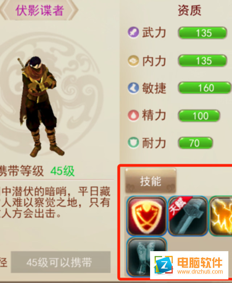This screenshot has width=232, height=283.
Task: Click the green shield 耐力 icon
Action: 133,143
